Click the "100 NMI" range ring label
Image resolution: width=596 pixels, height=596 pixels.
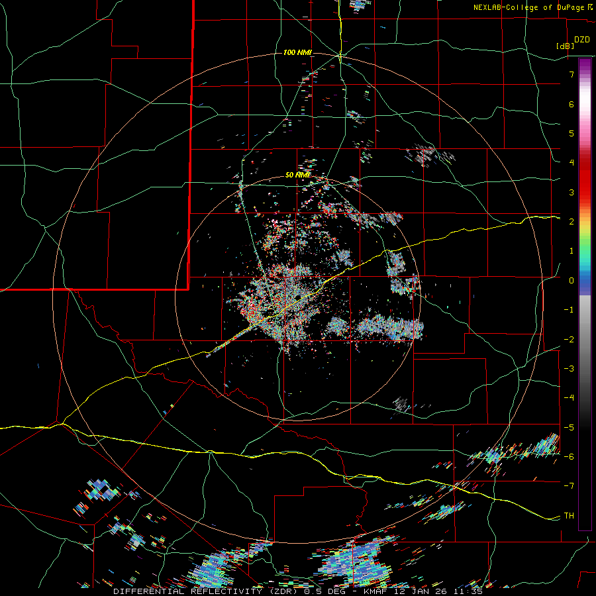pyautogui.click(x=297, y=52)
